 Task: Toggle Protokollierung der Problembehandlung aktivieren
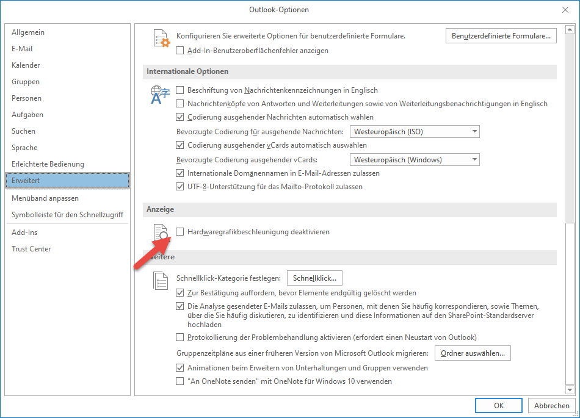(179, 337)
